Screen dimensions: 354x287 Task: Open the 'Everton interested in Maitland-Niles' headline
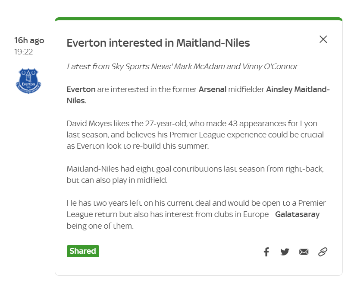tap(158, 43)
